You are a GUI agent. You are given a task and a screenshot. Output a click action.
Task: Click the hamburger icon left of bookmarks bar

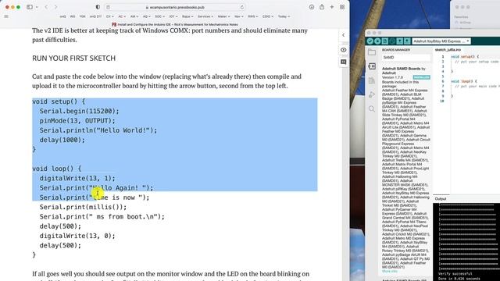click(x=6, y=16)
